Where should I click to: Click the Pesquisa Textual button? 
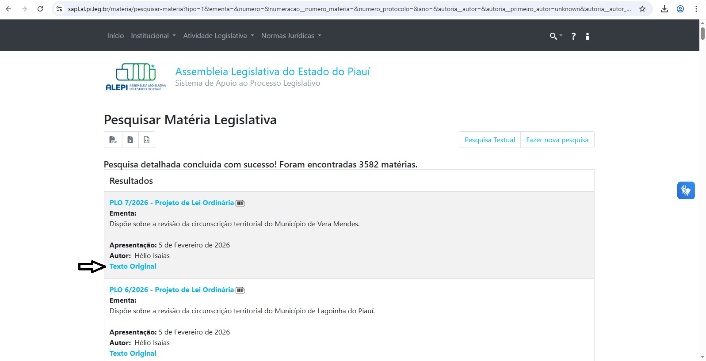pyautogui.click(x=489, y=140)
